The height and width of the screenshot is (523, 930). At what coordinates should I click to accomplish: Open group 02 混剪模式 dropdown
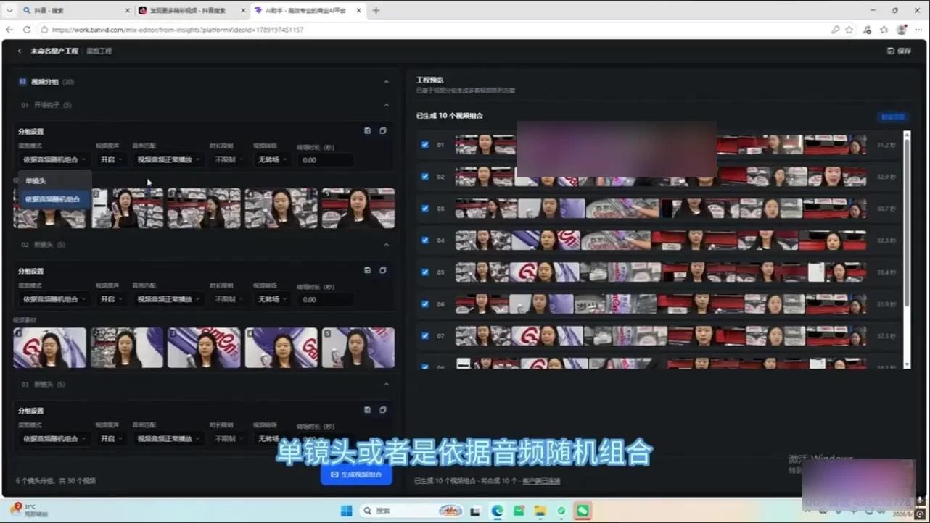click(x=54, y=298)
